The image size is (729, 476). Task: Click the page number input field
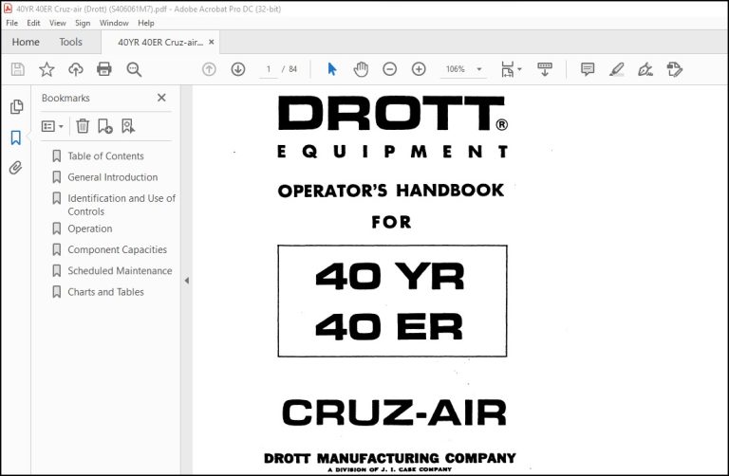(269, 69)
